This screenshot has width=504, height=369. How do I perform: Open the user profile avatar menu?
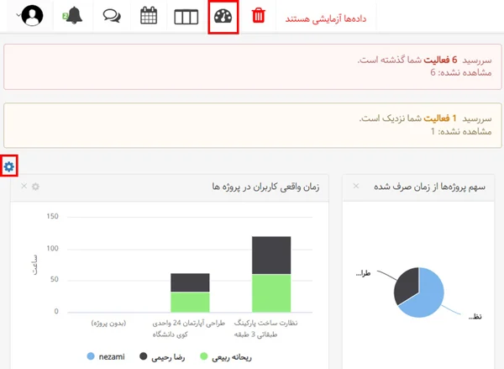coord(32,16)
